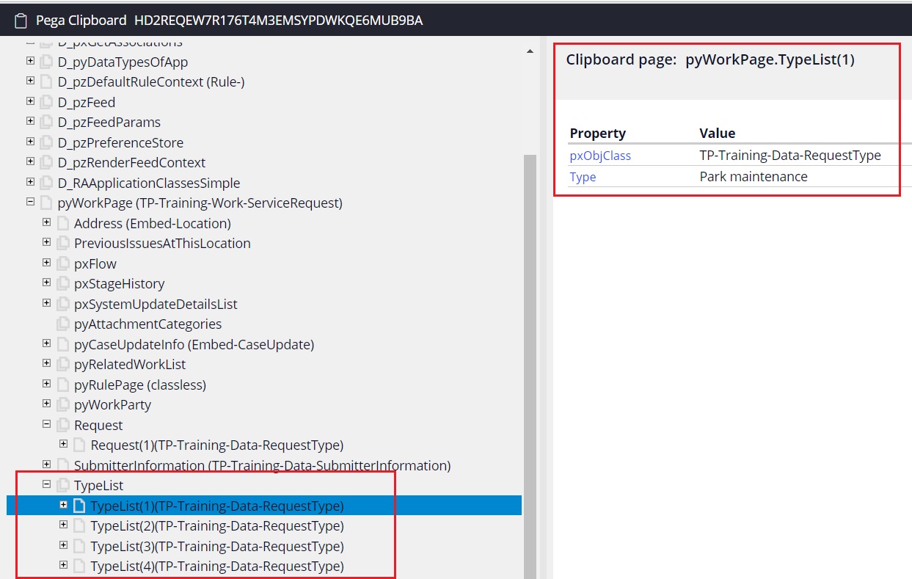Expand the Address (Embed-Location) node
Viewport: 912px width, 579px height.
click(46, 222)
